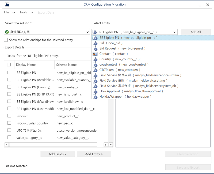214x174 pixels.
Task: Check the BE Eligible PN (IS TP PART) box
Action: [x=9, y=94]
